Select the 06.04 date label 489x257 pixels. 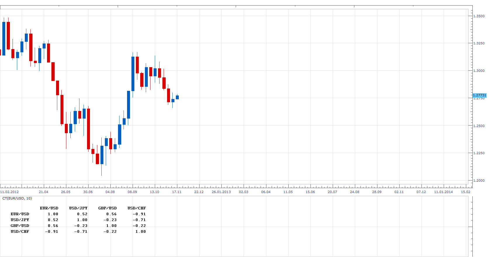[x=266, y=192]
